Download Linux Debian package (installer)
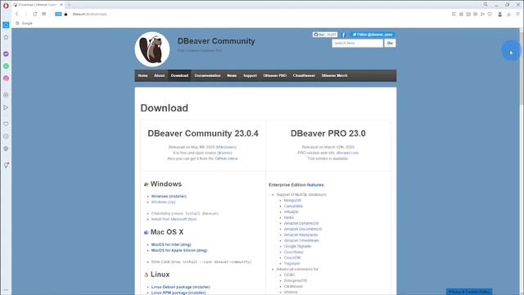The height and width of the screenshot is (295, 524). [x=180, y=287]
